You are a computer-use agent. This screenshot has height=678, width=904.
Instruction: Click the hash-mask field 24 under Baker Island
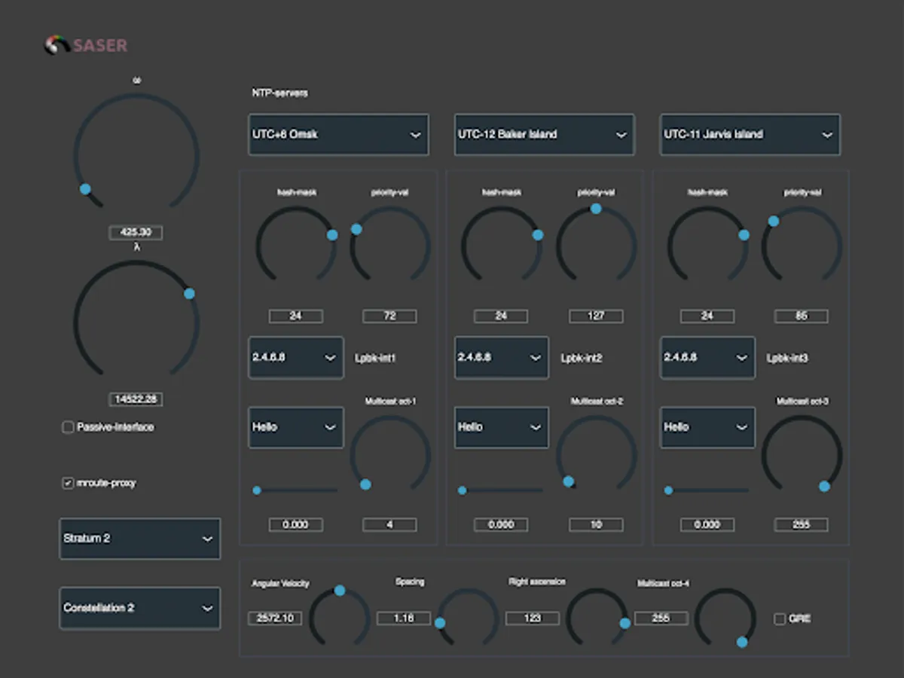(502, 316)
